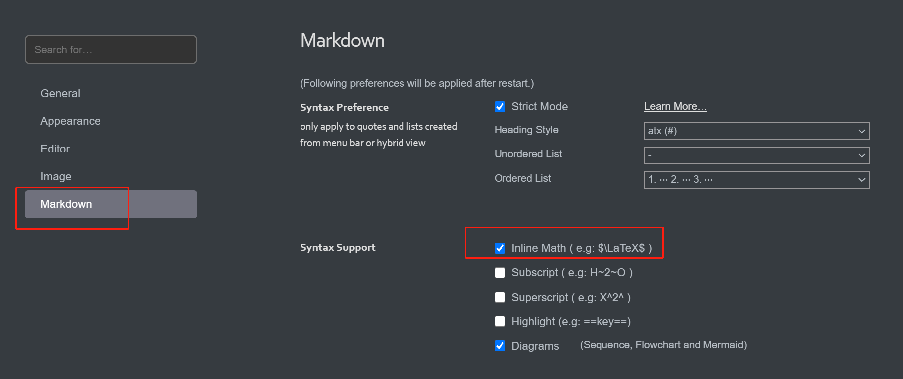The image size is (903, 379).
Task: Open the Appearance settings section
Action: [x=70, y=121]
